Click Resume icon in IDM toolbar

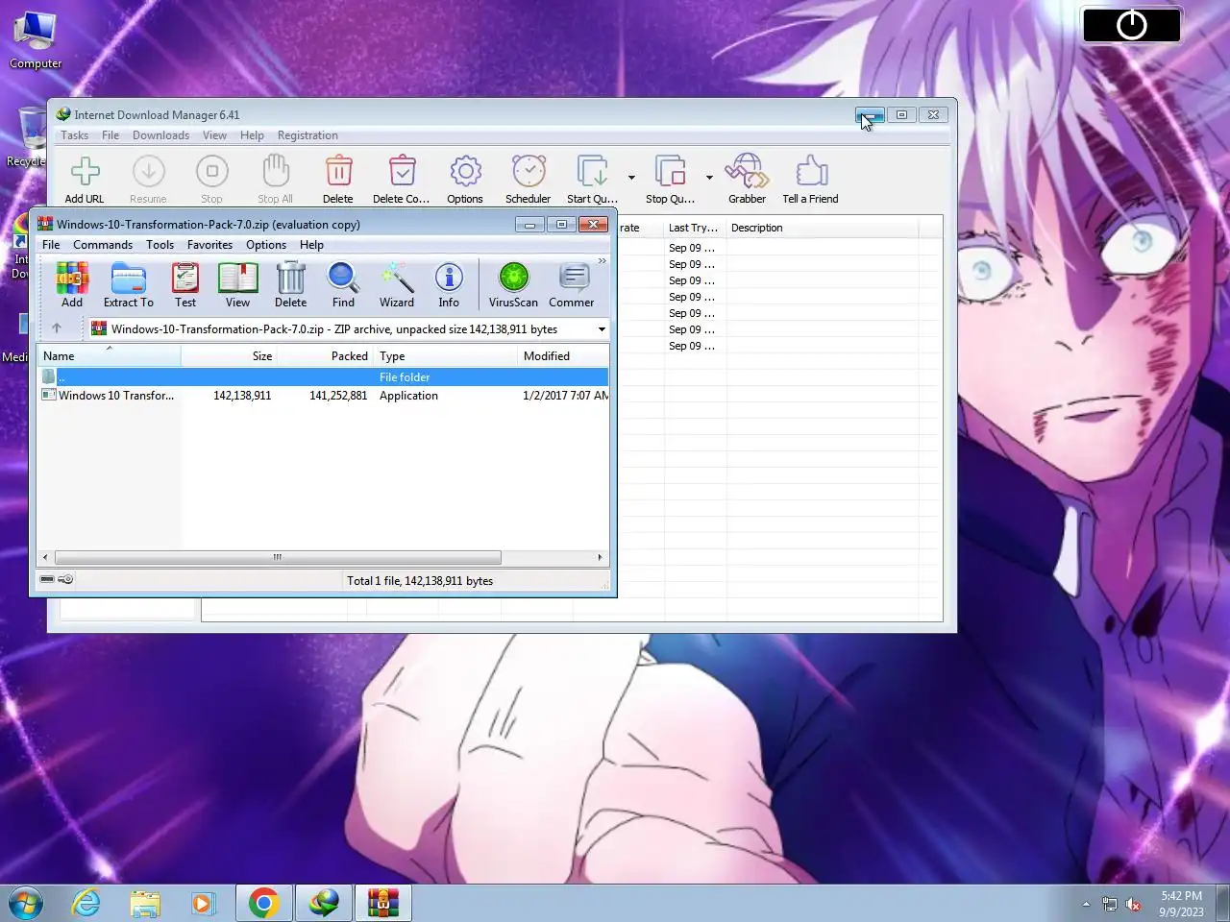(148, 180)
